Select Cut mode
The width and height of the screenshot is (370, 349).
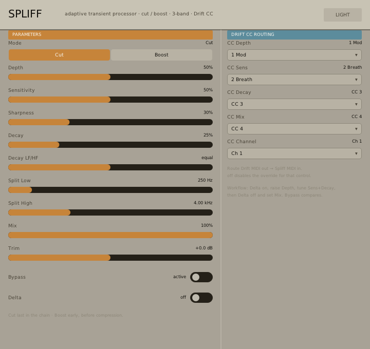(x=59, y=55)
